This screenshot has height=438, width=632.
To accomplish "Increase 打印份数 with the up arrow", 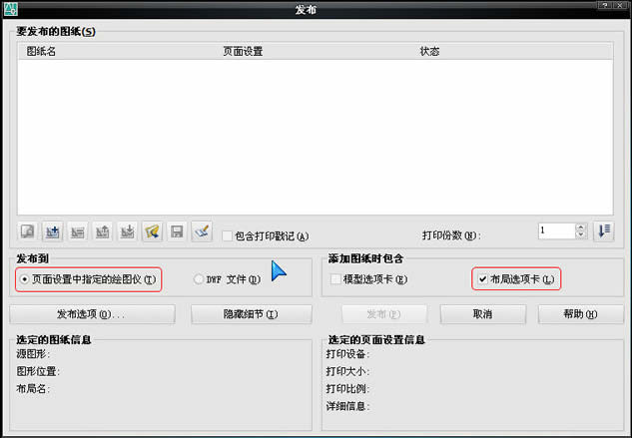I will pyautogui.click(x=581, y=226).
